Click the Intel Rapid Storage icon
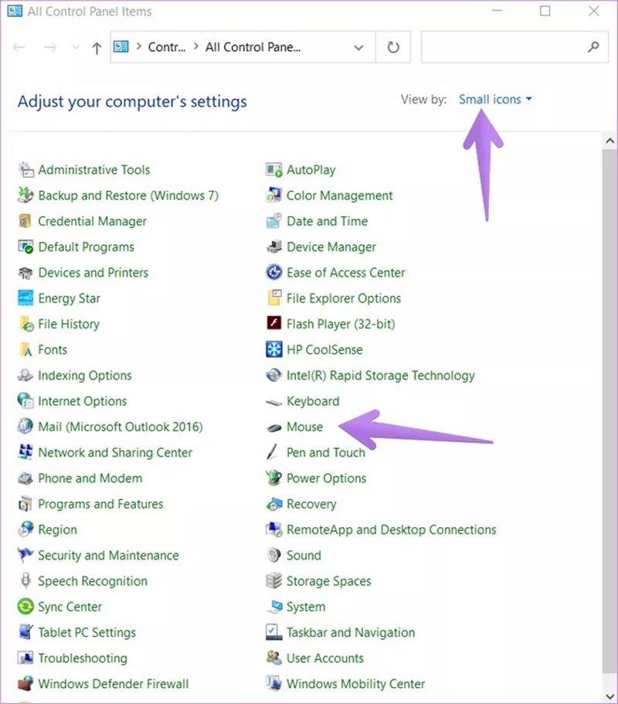 pos(273,376)
